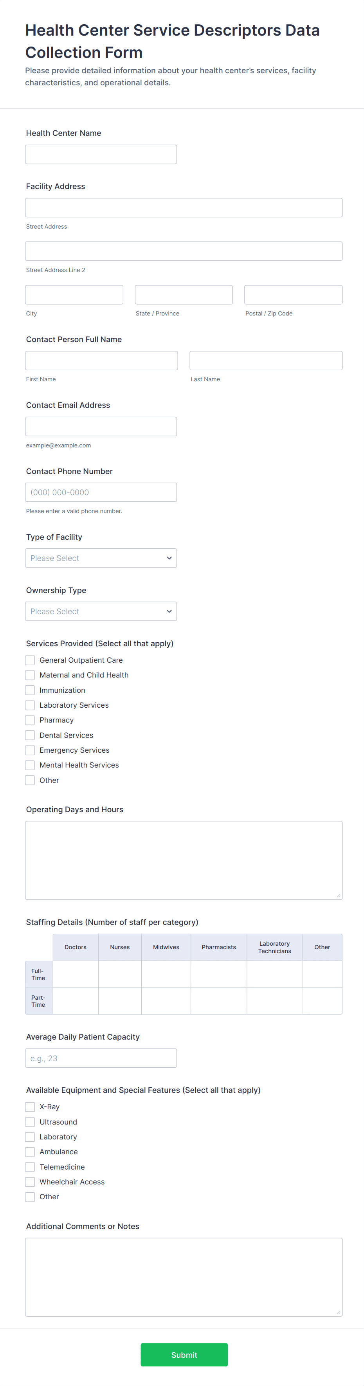Expand the Ownership Type dropdown
This screenshot has width=364, height=1386.
(x=101, y=611)
